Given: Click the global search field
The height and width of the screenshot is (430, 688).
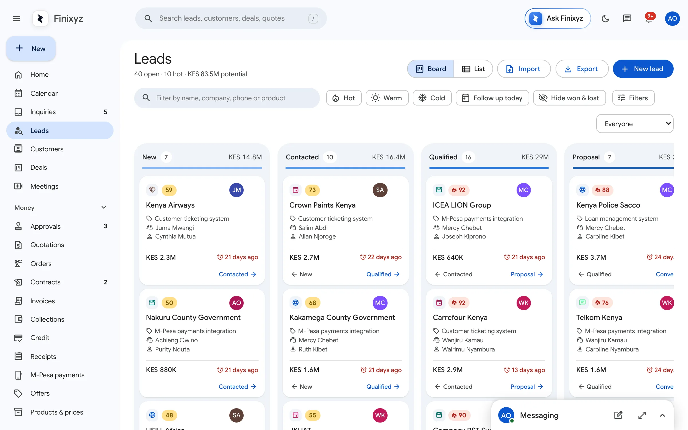Looking at the screenshot, I should [231, 18].
